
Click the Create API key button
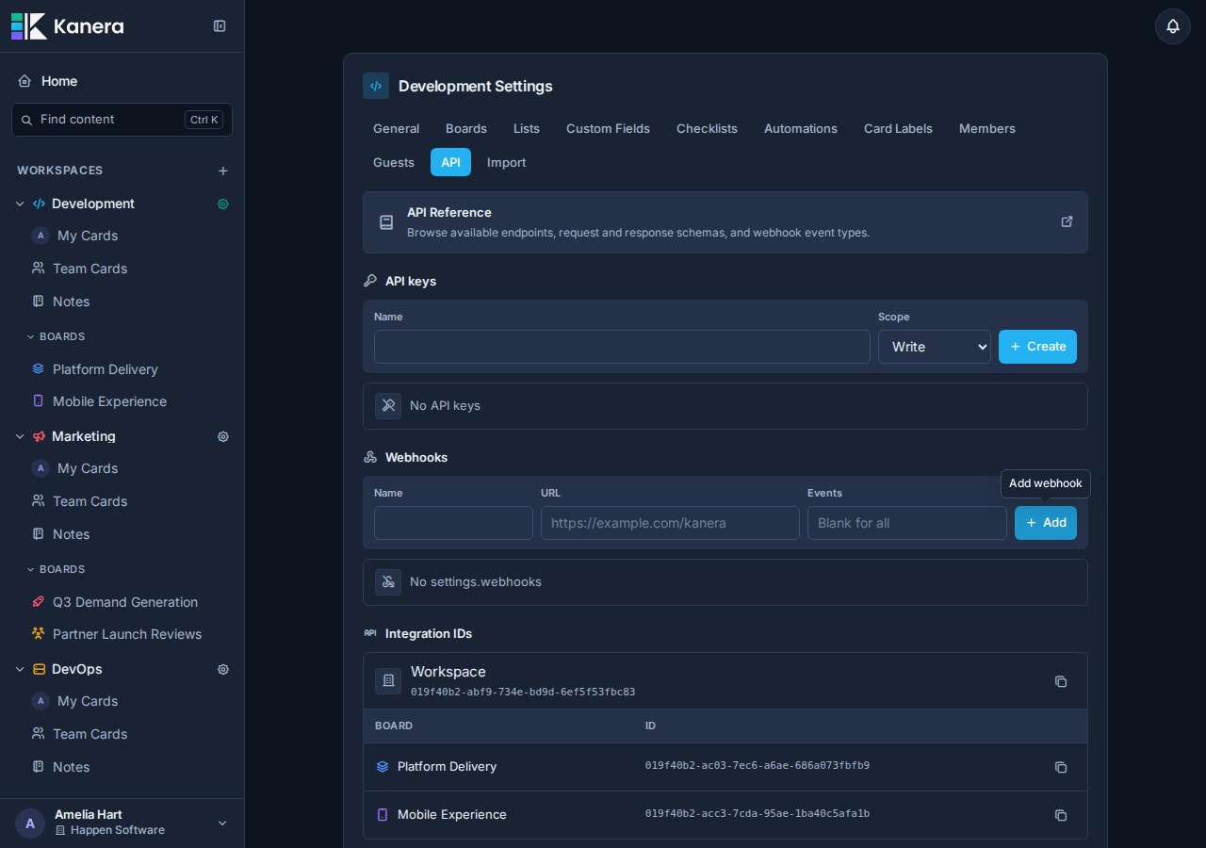1037,347
